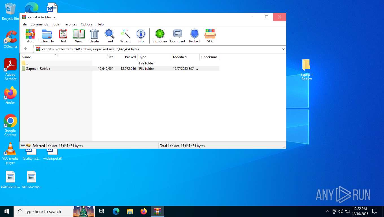The height and width of the screenshot is (217, 384).
Task: Click the disk drive icon in status bar
Action: click(x=23, y=145)
